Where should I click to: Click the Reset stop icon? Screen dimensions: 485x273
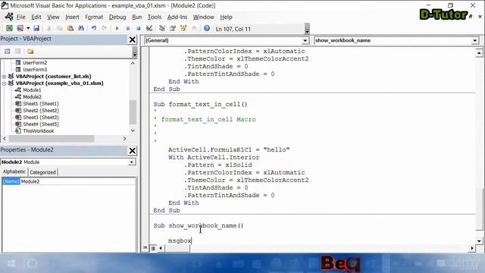coord(138,29)
